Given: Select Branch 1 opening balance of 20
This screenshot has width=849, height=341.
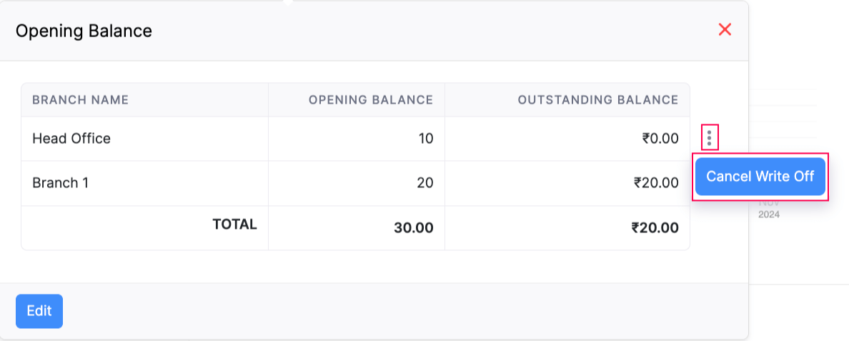Looking at the screenshot, I should 424,183.
